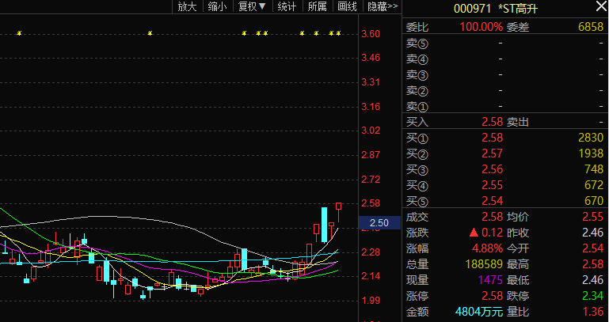Viewport: 609px width, 322px height.
Task: Select the latest red candlestick at 2.58
Action: click(x=339, y=212)
